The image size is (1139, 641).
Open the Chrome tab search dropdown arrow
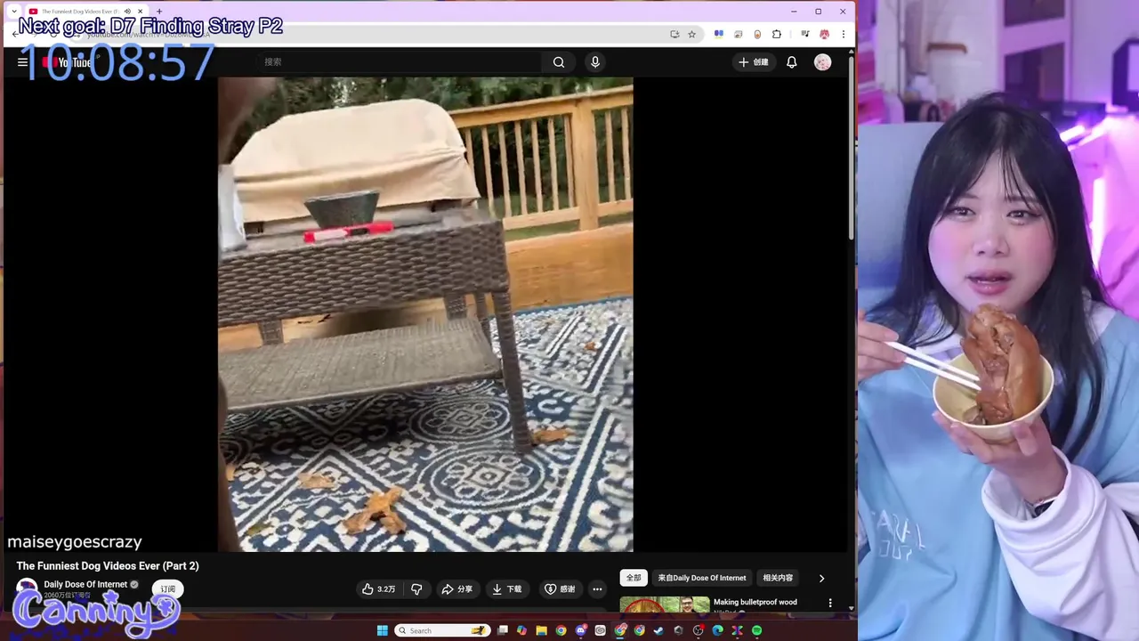coord(14,12)
